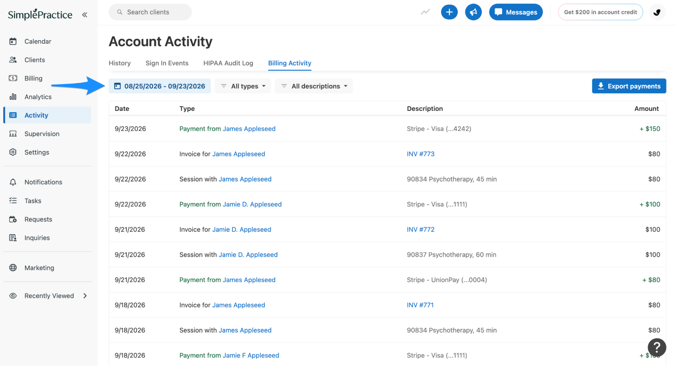The width and height of the screenshot is (676, 366).
Task: Click Get $200 in account credit
Action: click(600, 12)
